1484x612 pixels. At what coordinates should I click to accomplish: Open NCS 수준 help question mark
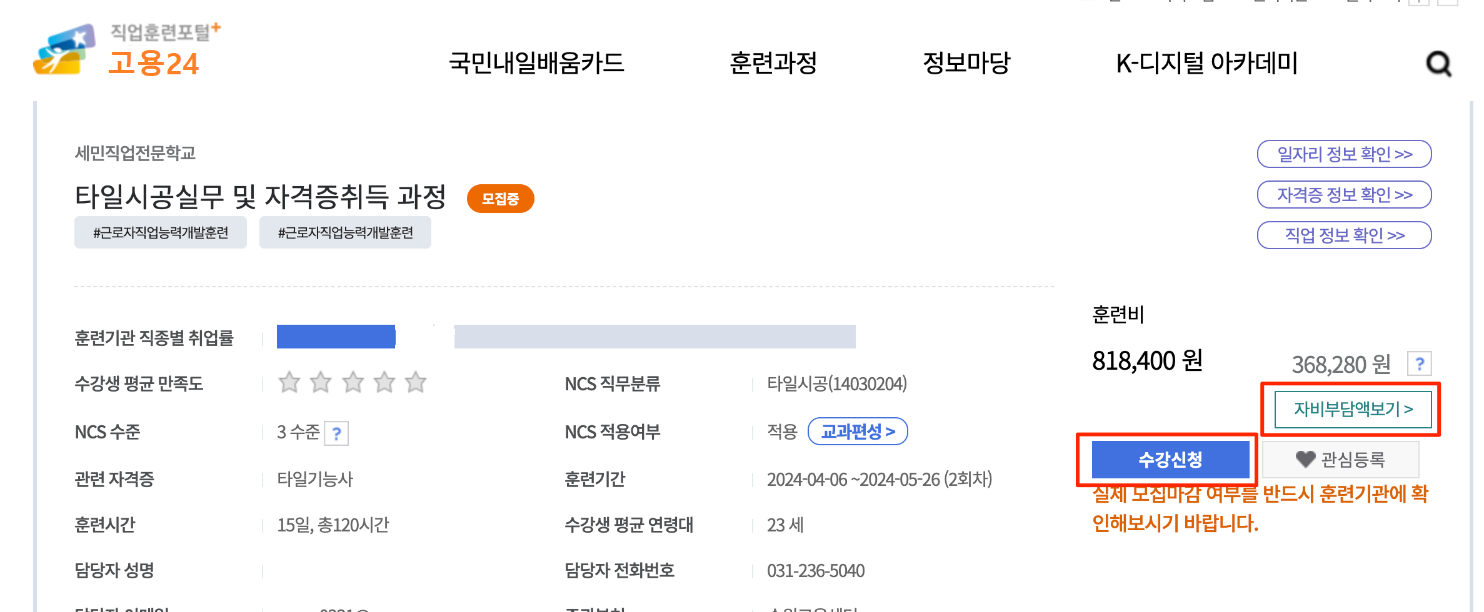click(337, 433)
